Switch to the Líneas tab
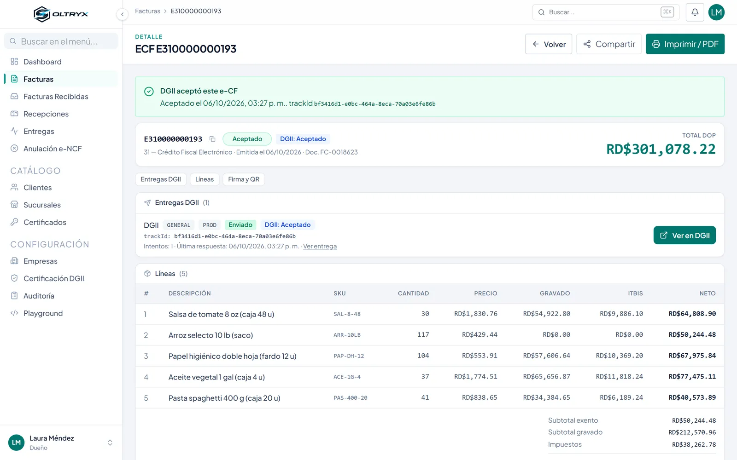This screenshot has height=460, width=737. pos(205,179)
